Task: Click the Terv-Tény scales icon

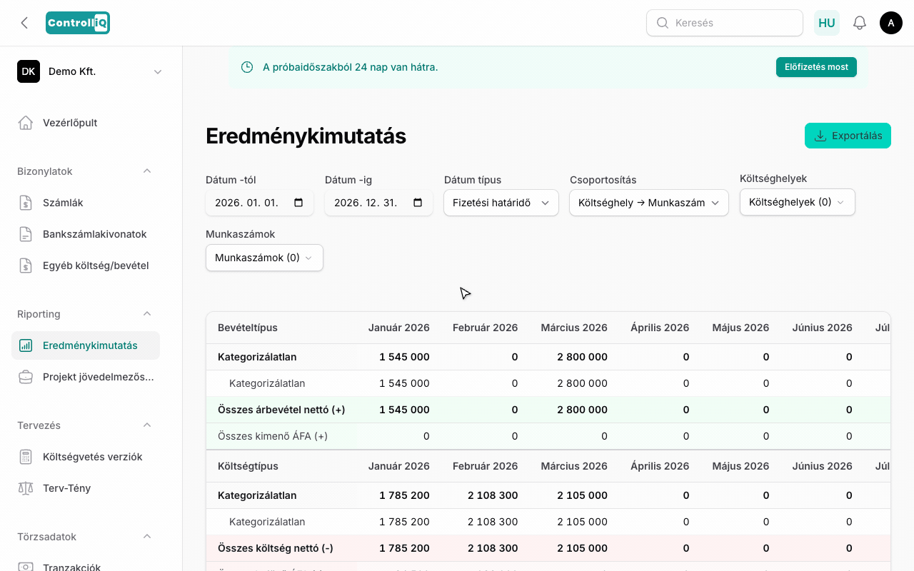Action: tap(26, 488)
